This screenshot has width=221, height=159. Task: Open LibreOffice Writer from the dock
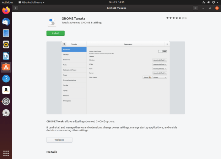(6, 56)
